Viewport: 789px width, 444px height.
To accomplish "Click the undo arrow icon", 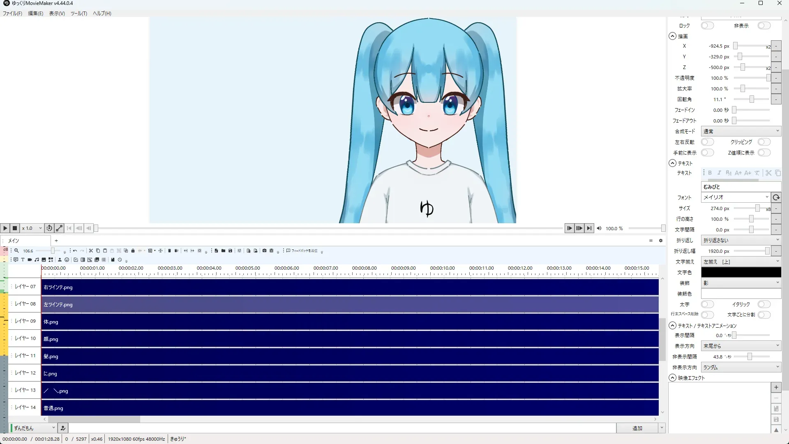I will pos(75,250).
